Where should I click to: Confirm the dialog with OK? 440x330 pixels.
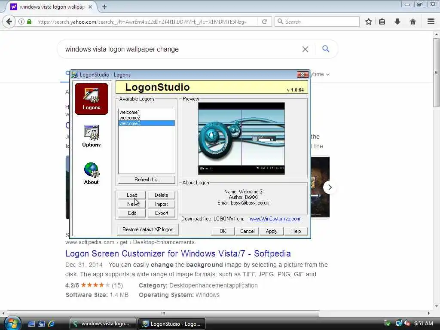tap(223, 231)
